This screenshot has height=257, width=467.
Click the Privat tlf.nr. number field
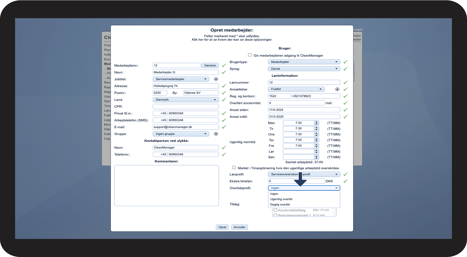click(193, 113)
